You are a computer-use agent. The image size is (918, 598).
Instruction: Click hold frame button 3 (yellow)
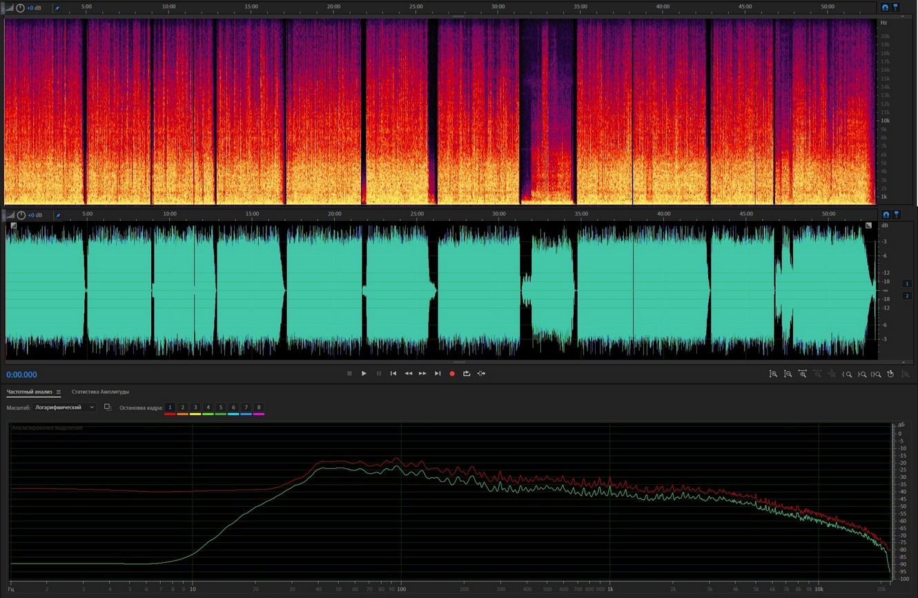(x=195, y=408)
